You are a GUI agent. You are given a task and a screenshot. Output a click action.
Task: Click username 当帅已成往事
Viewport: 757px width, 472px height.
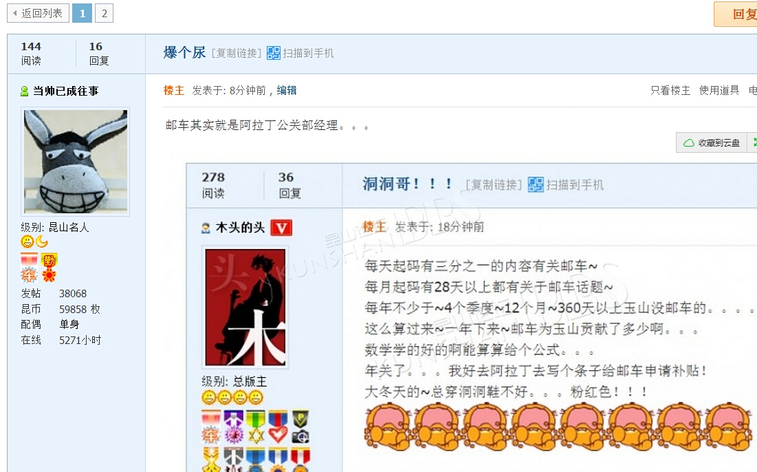[x=65, y=91]
